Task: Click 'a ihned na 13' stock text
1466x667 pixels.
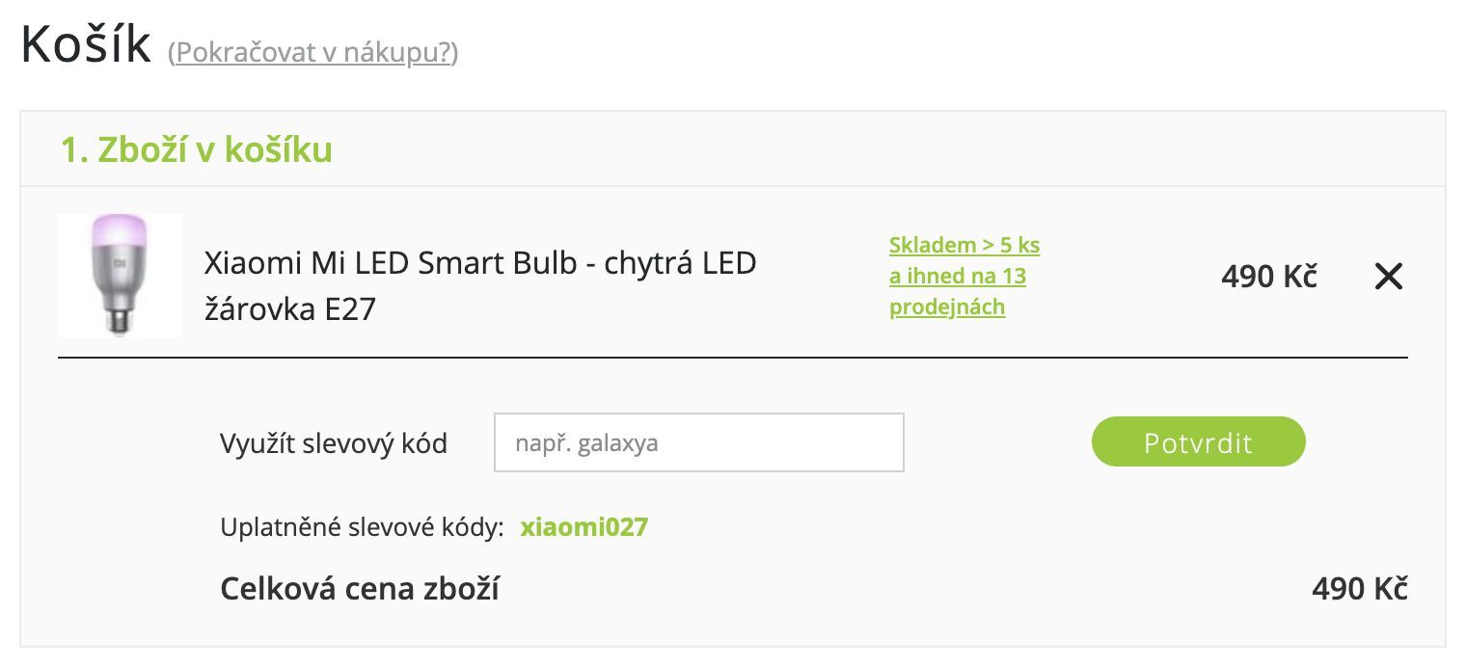Action: (957, 277)
